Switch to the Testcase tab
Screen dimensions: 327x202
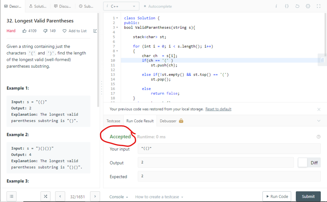[x=113, y=121]
